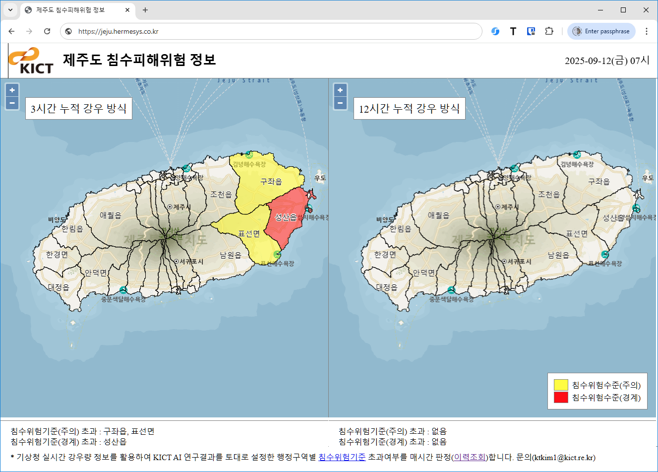Zoom in on the 3-hour rainfall map
658x472 pixels.
[x=12, y=90]
